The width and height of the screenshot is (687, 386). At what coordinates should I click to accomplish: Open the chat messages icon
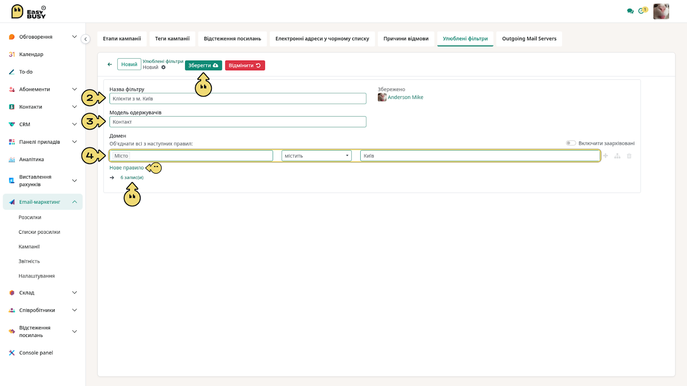630,11
